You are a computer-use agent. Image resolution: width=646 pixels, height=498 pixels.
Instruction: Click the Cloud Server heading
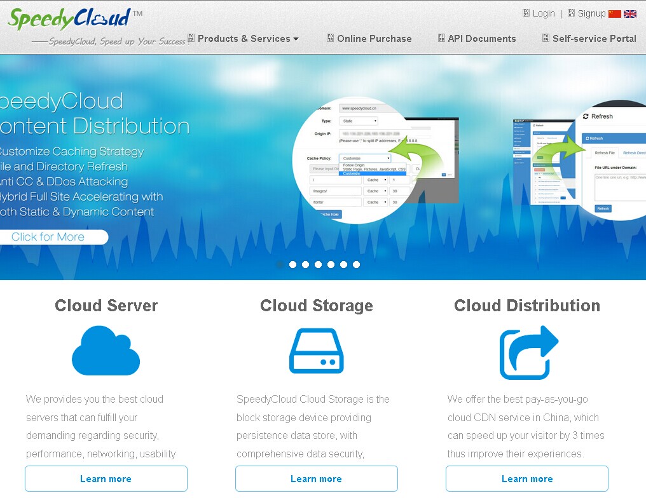point(106,306)
